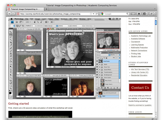Viewport: 163px width, 120px height.
Task: Expand the Special Effects layer group
Action: (x=99, y=69)
